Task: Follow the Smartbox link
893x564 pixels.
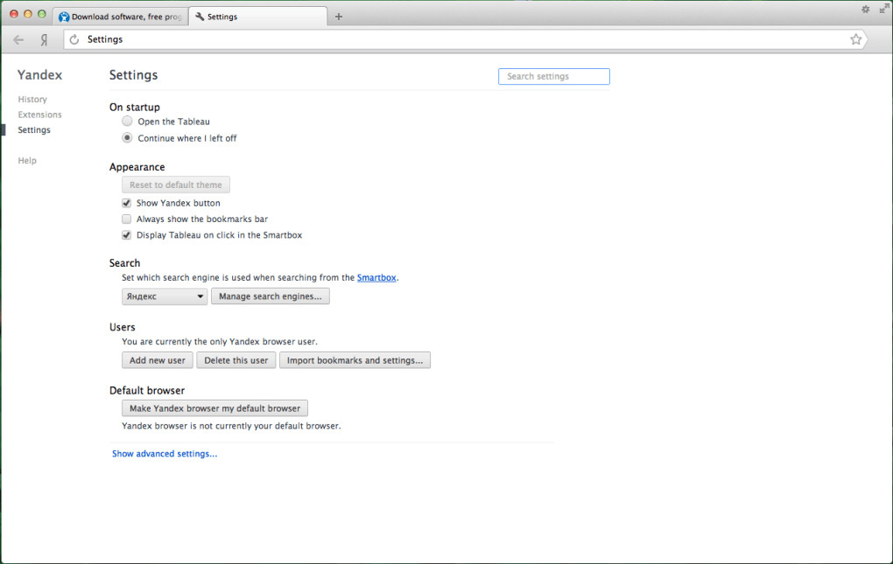Action: tap(376, 278)
